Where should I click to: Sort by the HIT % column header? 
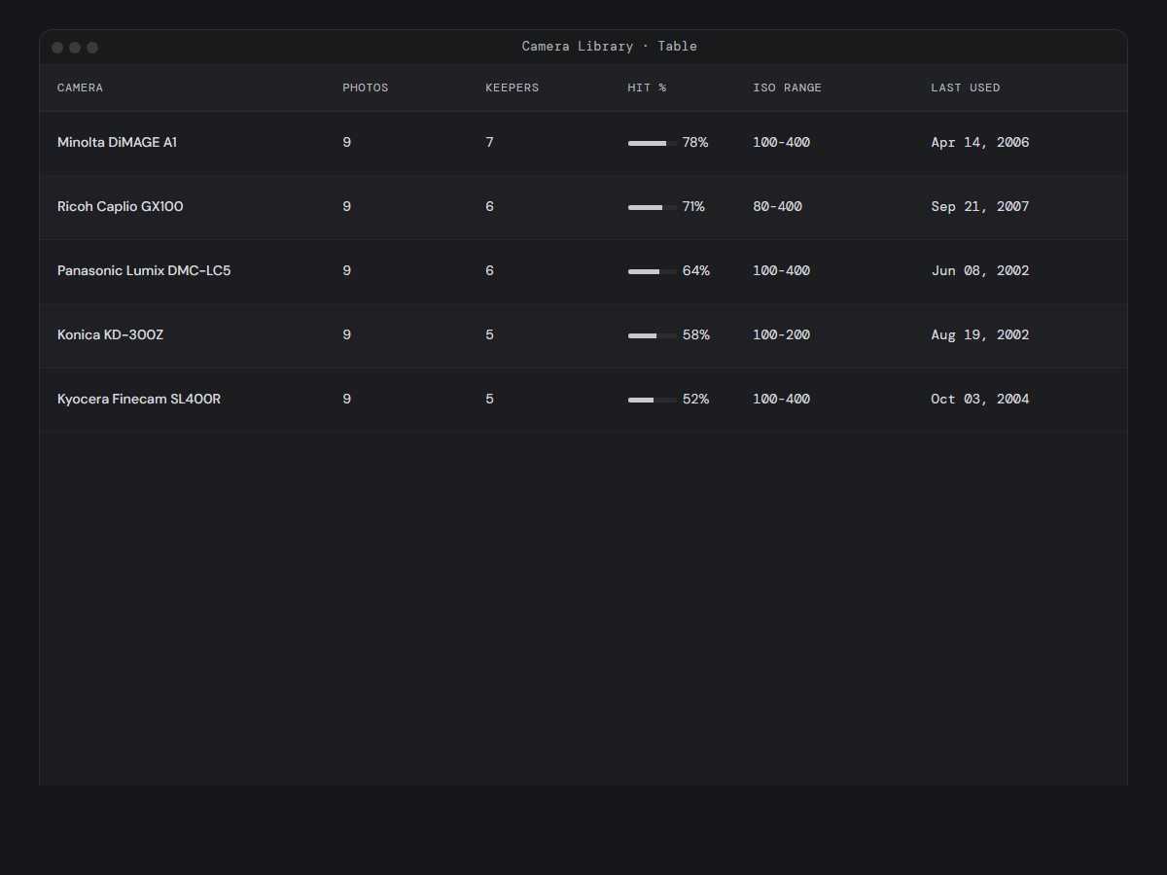tap(647, 87)
